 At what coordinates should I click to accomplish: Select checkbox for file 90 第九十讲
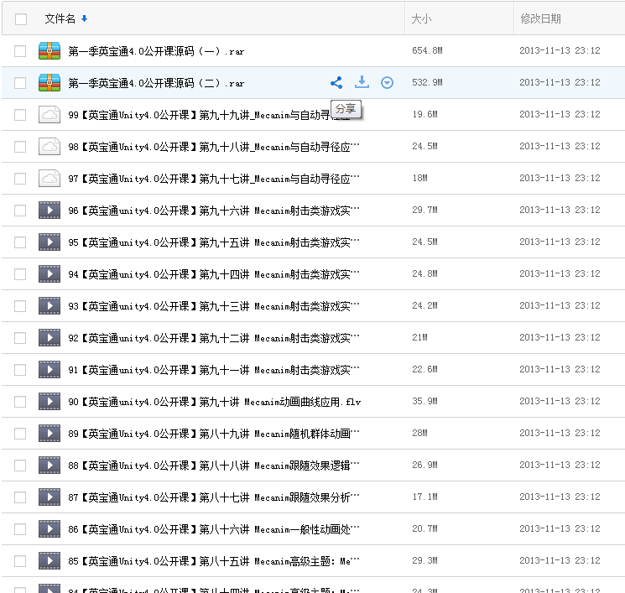pyautogui.click(x=20, y=402)
